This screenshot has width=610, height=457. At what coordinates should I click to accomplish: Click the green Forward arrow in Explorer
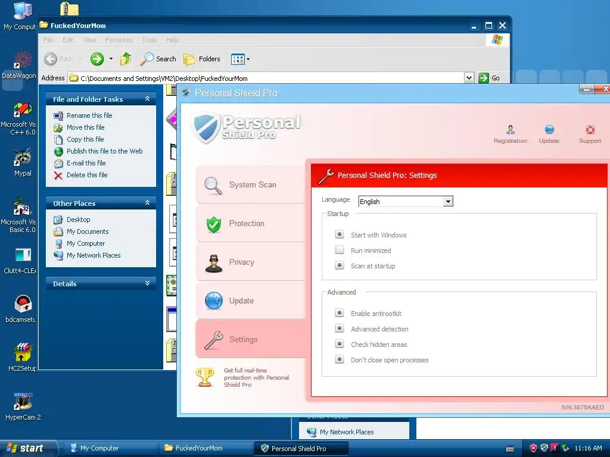click(x=97, y=59)
